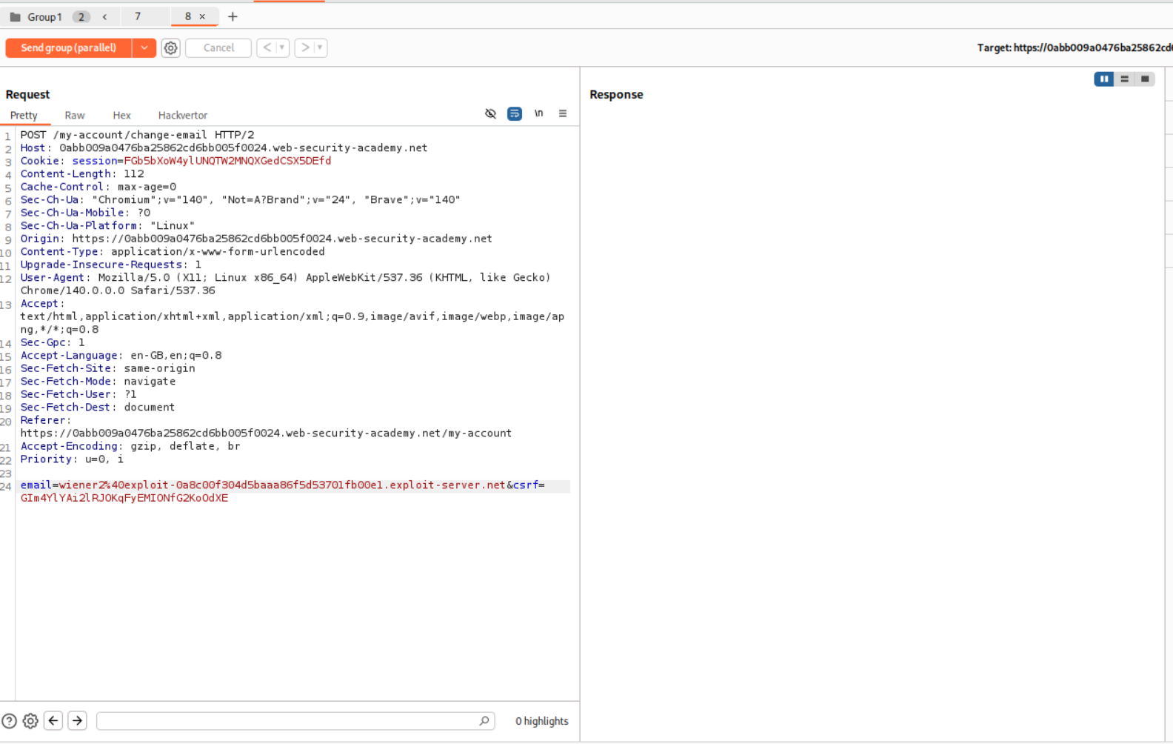Collapse the Group 1 tab group
Image resolution: width=1173 pixels, height=744 pixels.
click(104, 16)
